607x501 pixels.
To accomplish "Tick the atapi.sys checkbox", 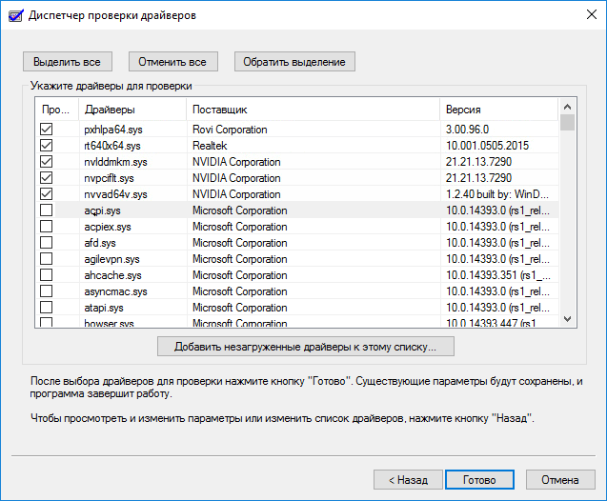I will (x=46, y=308).
